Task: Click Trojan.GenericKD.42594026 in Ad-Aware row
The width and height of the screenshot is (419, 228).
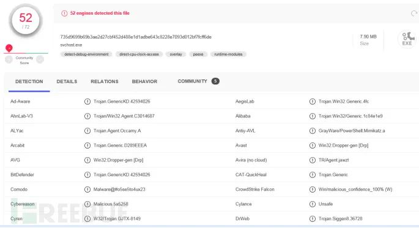Action: click(122, 101)
